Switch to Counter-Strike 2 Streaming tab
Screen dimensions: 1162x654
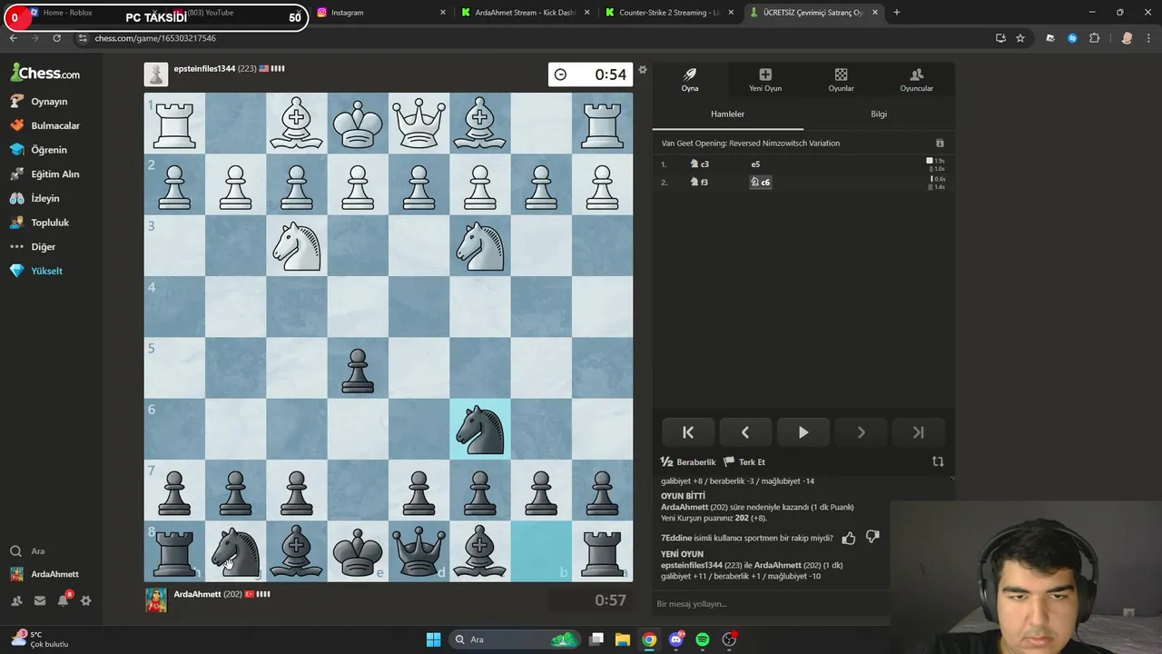[x=669, y=13]
